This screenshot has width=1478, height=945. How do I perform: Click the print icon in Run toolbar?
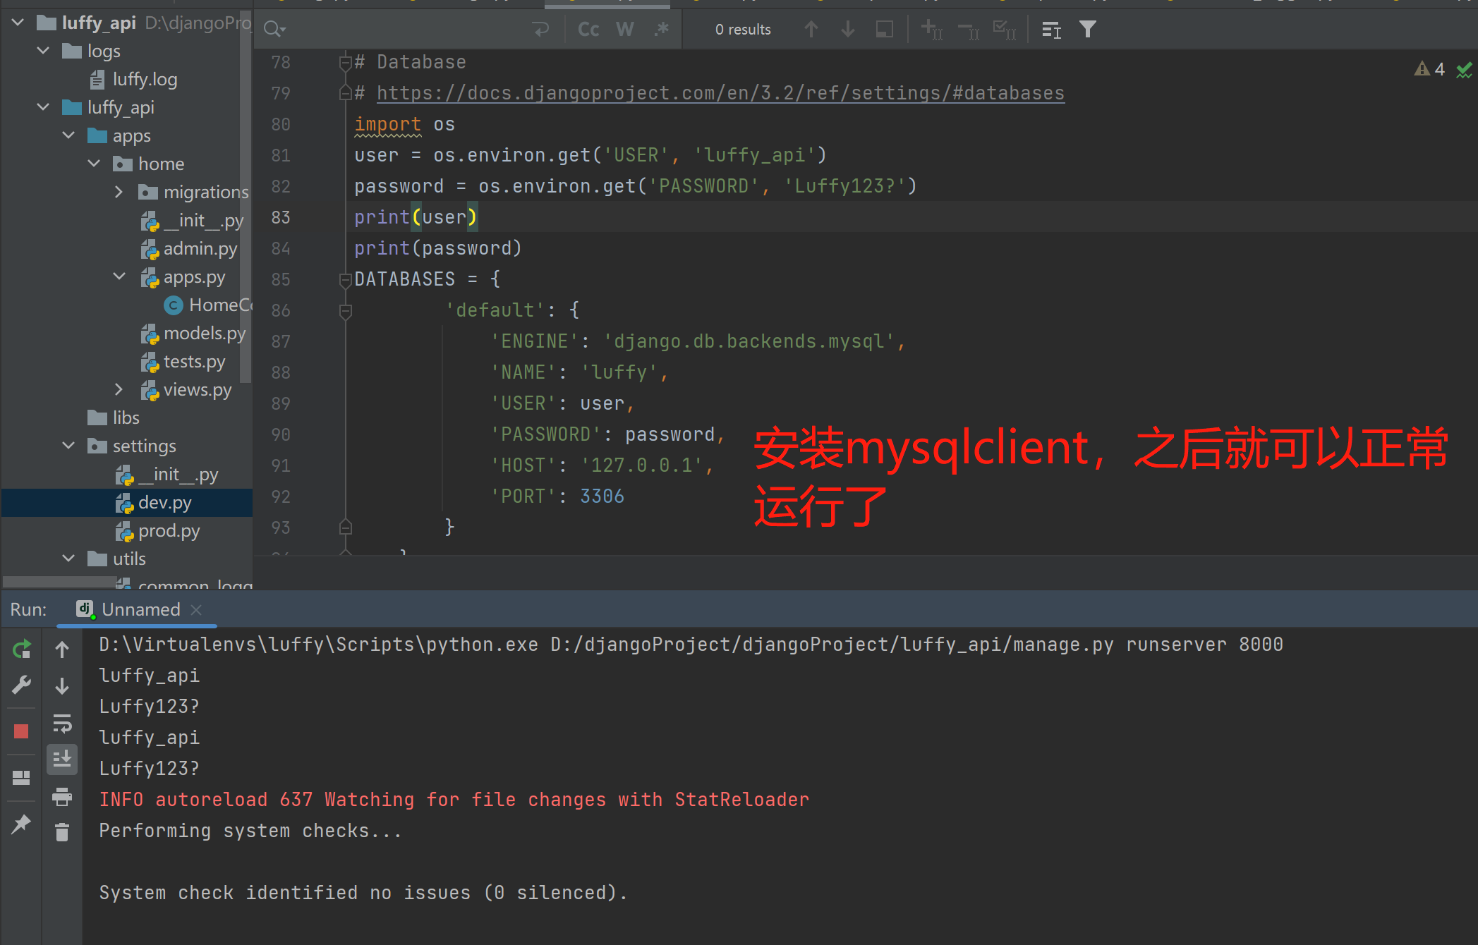pos(62,796)
